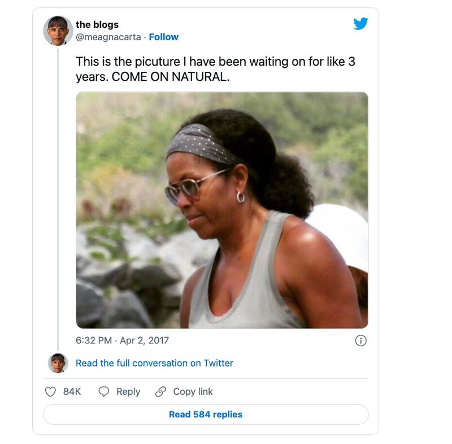Viewport: 452px width, 444px height.
Task: Click the Twitter bird logo
Action: 360,24
